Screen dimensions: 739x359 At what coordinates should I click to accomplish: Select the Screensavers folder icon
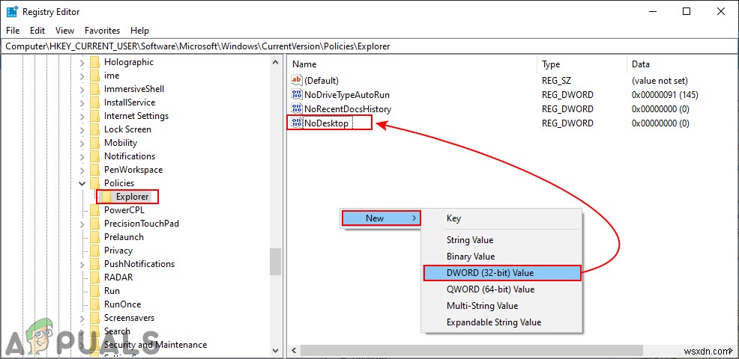(x=94, y=318)
